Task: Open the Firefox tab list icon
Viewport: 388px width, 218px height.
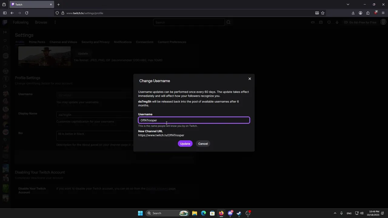Action: (4, 5)
